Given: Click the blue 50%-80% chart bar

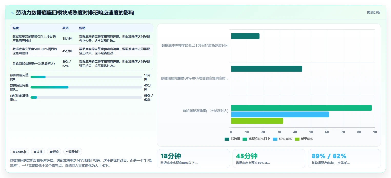Looking at the screenshot, I should (x=280, y=114).
